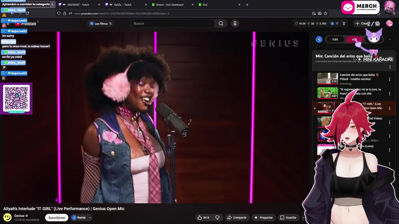The height and width of the screenshot is (224, 399).
Task: Open the account avatar menu
Action: tap(389, 23)
